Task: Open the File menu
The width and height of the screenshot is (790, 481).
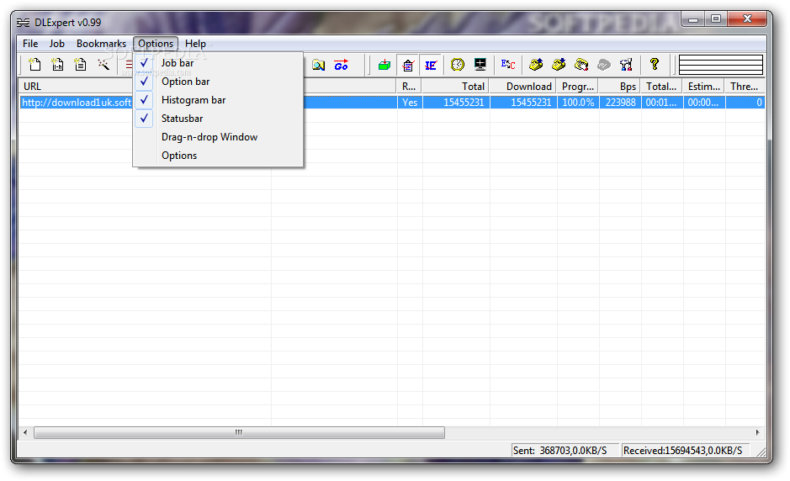Action: point(30,44)
